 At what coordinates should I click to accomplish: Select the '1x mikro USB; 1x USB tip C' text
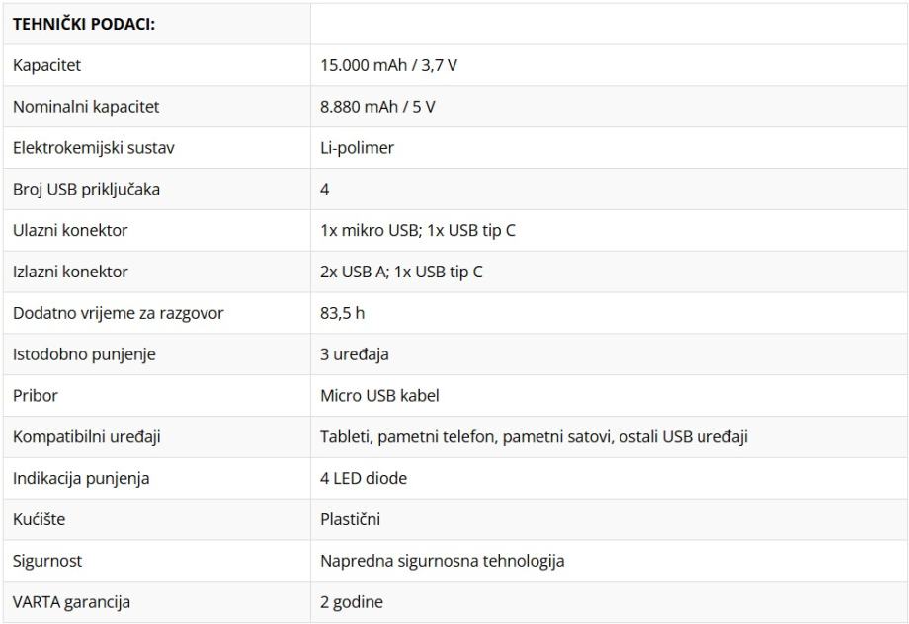(418, 231)
